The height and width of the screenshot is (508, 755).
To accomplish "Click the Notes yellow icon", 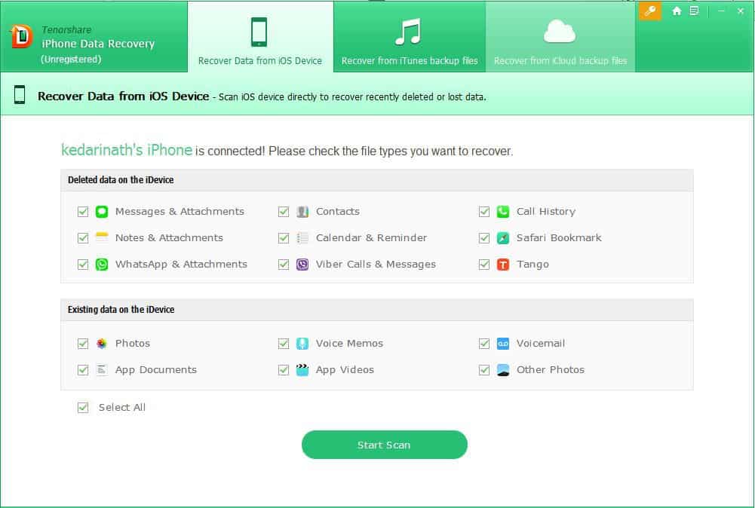I will [102, 238].
